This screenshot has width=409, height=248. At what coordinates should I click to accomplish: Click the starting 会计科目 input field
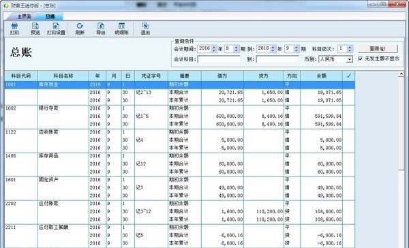point(219,59)
